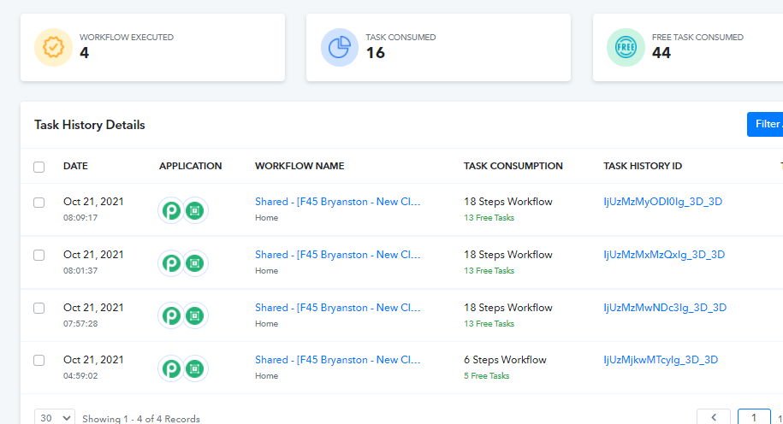Open the workflow link in the 08:09:17 row

(x=337, y=202)
